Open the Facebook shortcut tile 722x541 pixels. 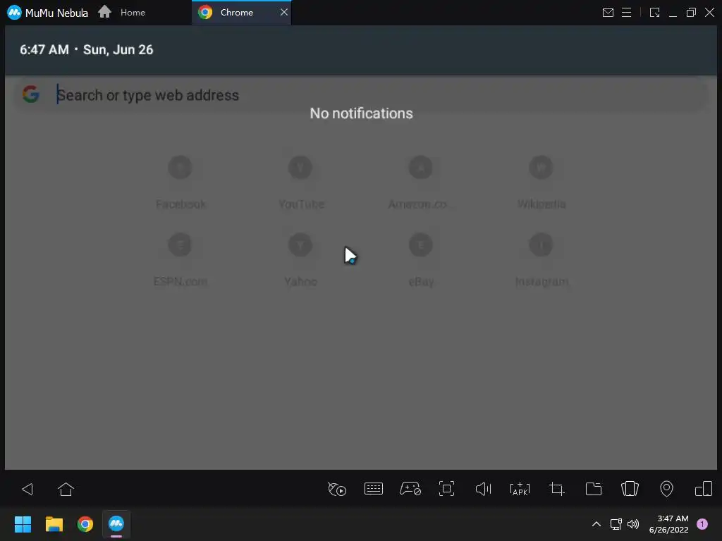[x=180, y=182]
